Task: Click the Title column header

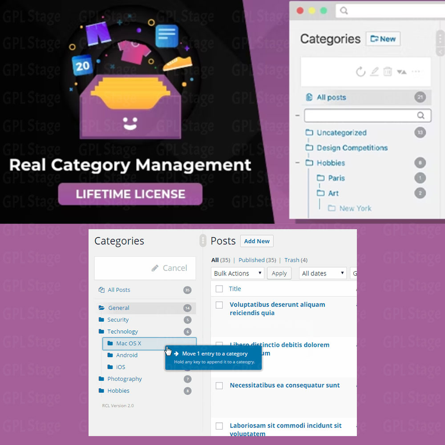Action: click(x=235, y=289)
